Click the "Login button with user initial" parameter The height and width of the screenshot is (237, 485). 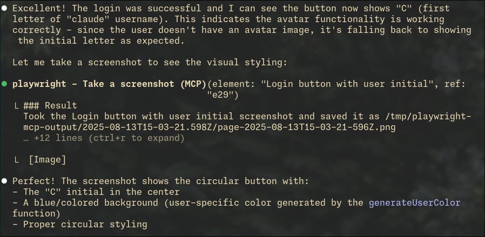point(348,84)
